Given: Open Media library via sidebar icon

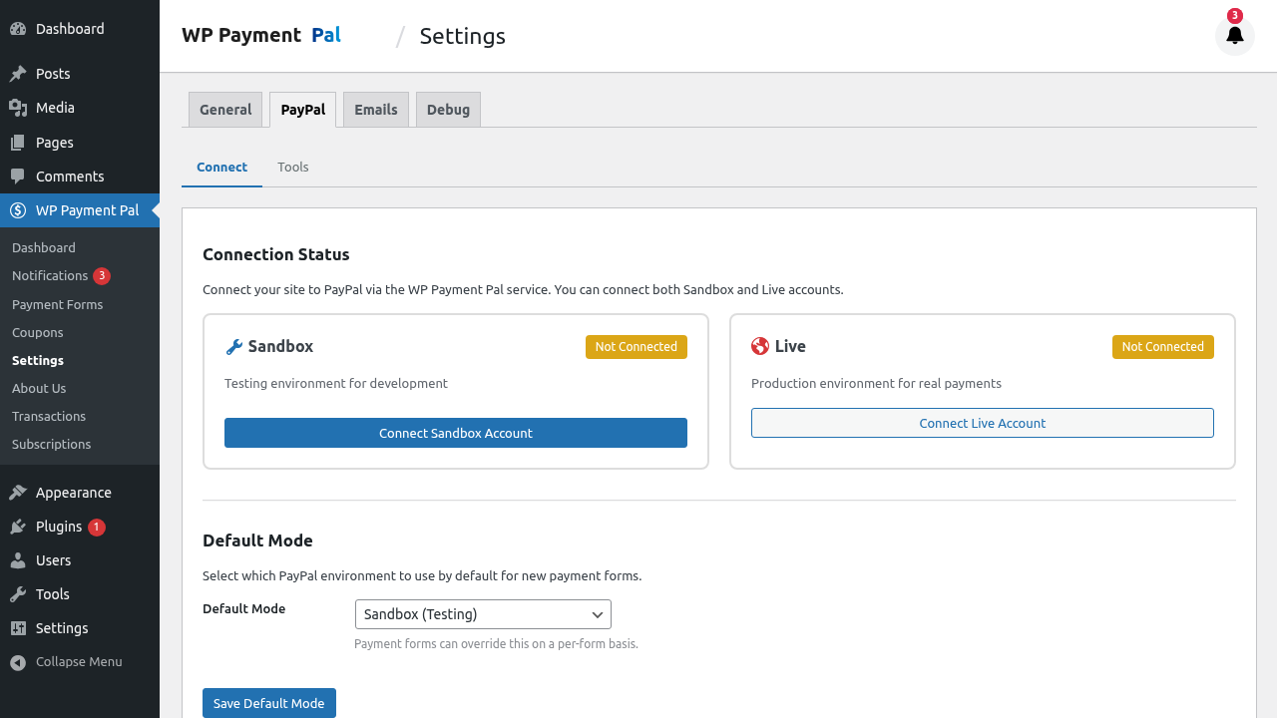Looking at the screenshot, I should pyautogui.click(x=16, y=107).
